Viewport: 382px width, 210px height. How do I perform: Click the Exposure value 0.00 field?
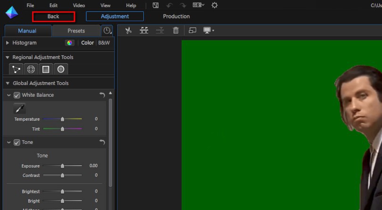click(93, 166)
